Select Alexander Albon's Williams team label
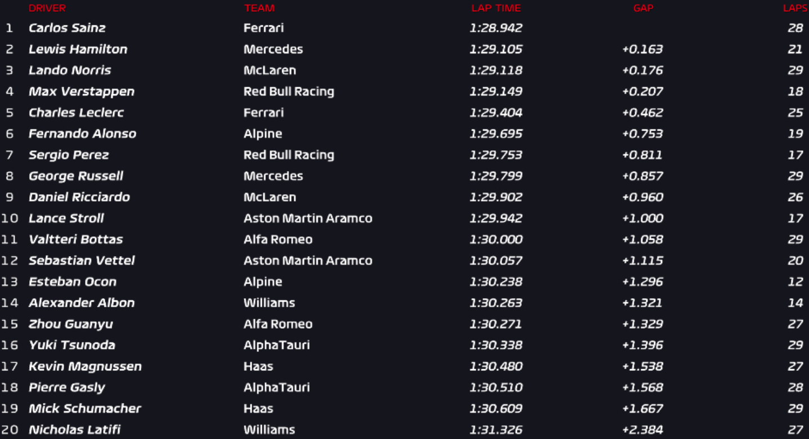The width and height of the screenshot is (809, 439). tap(269, 303)
